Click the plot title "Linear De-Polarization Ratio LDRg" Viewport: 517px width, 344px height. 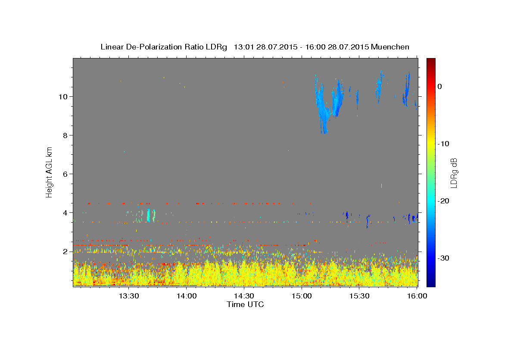tap(164, 47)
